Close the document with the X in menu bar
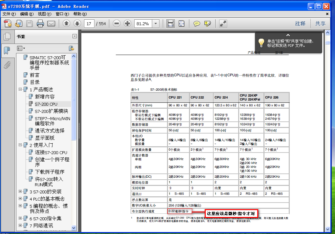 point(327,14)
